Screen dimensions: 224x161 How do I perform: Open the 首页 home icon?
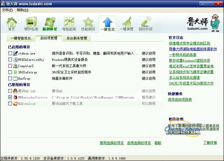click(12, 23)
